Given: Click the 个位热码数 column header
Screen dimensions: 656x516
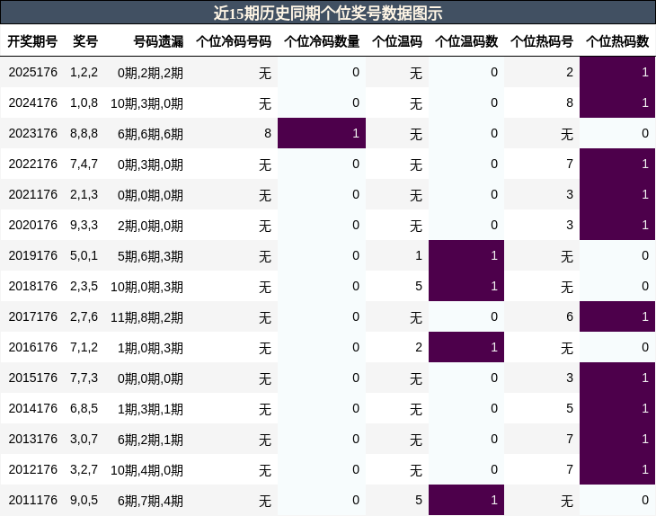Looking at the screenshot, I should point(617,41).
